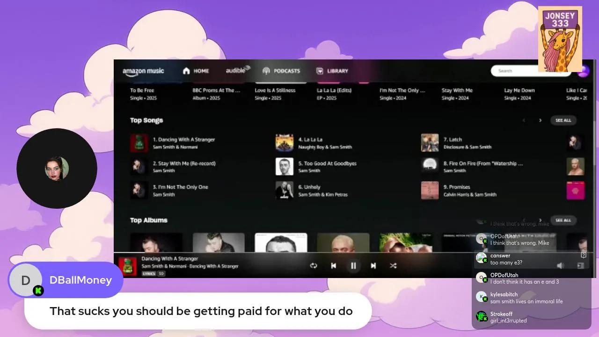The height and width of the screenshot is (337, 599).
Task: Select "5. Too Good At Goodbyes" title
Action: pyautogui.click(x=328, y=163)
